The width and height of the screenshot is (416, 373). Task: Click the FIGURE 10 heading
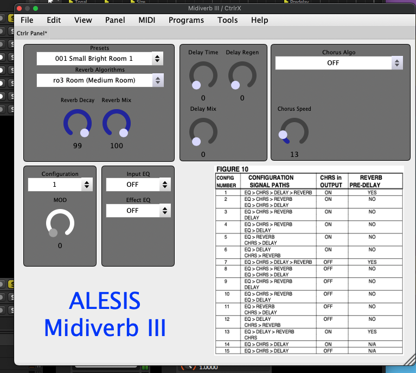(232, 169)
